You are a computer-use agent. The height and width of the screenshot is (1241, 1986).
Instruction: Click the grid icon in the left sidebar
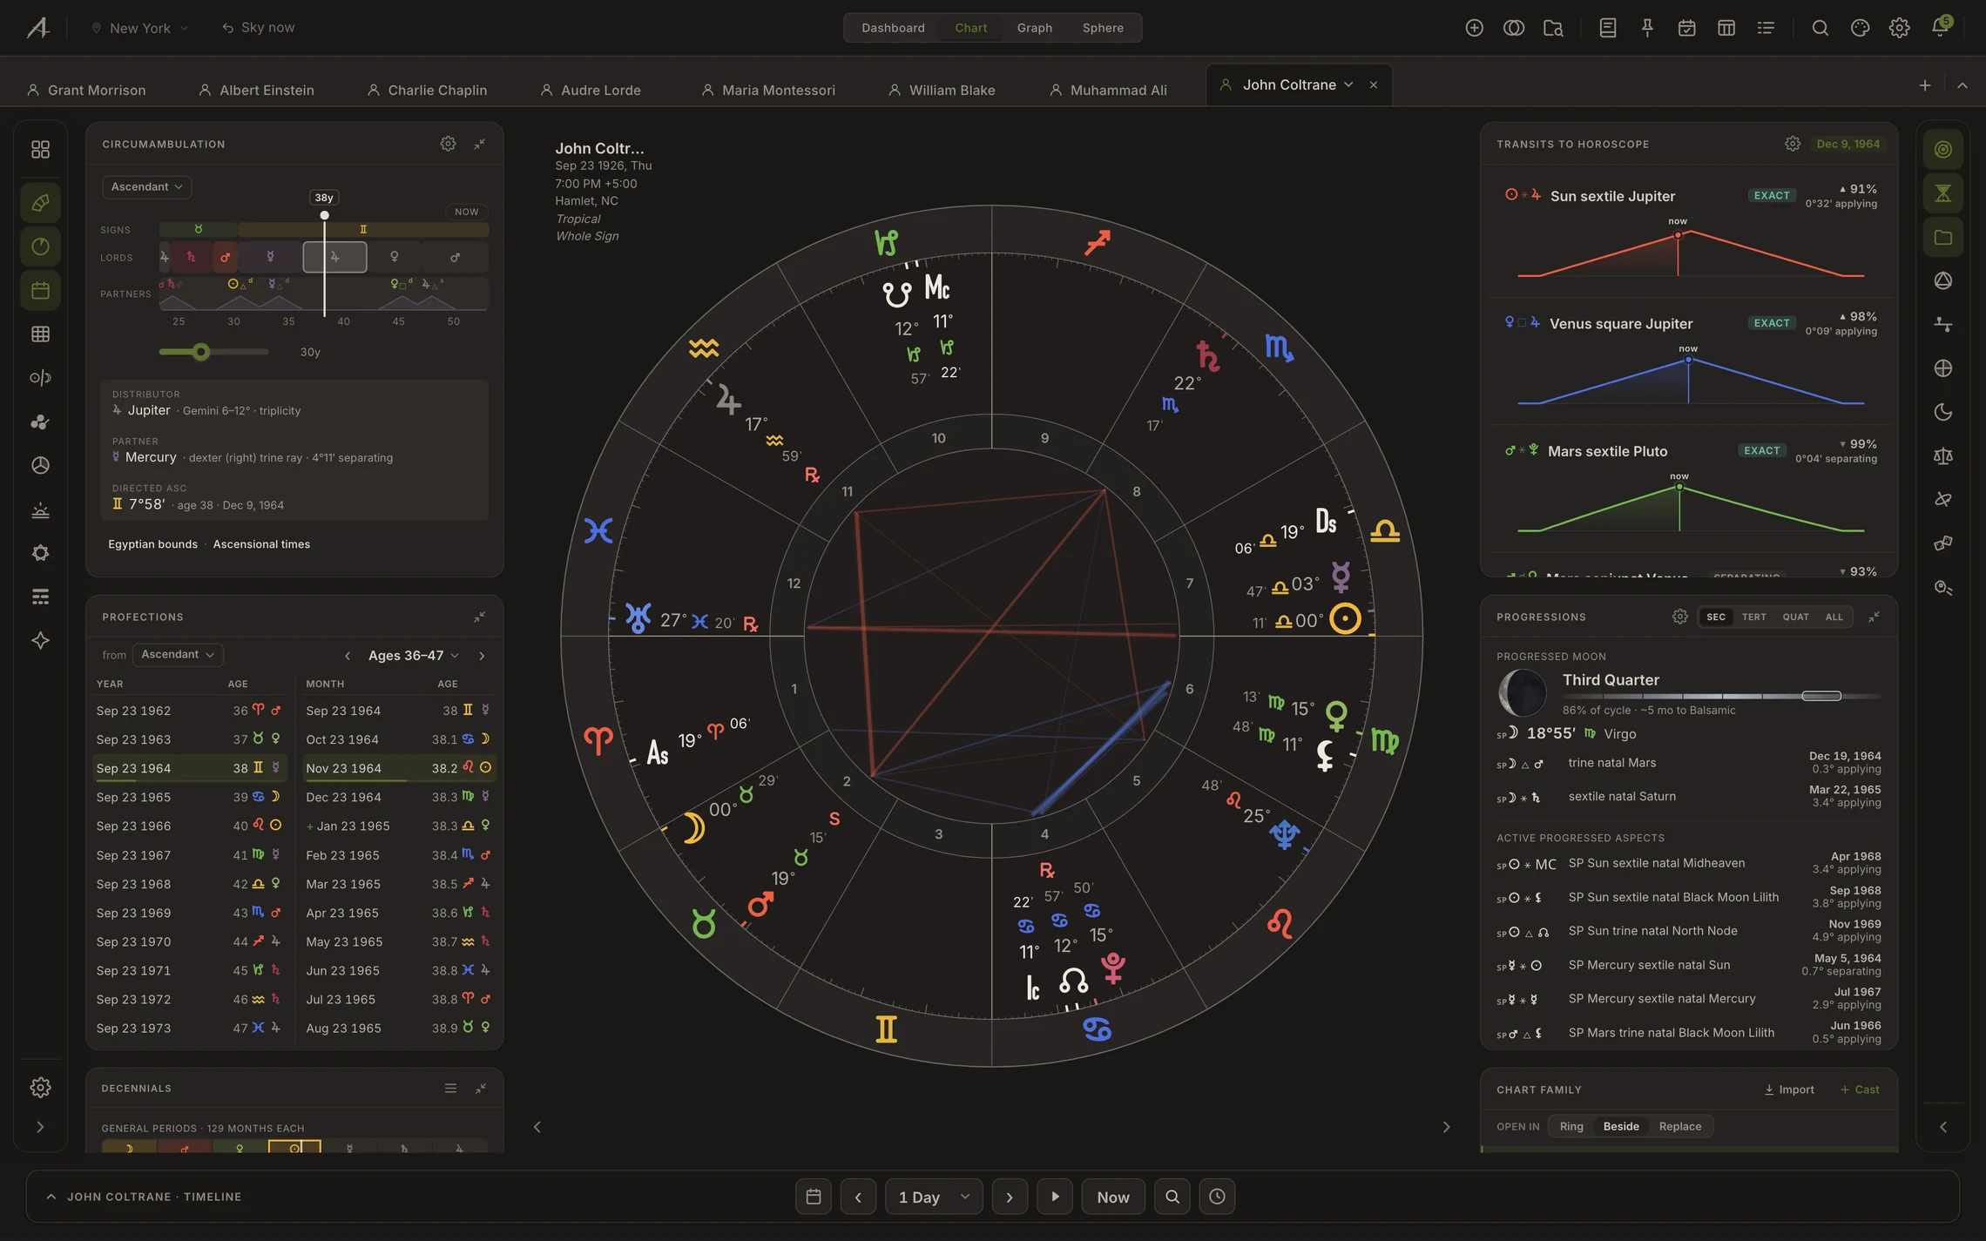40,150
